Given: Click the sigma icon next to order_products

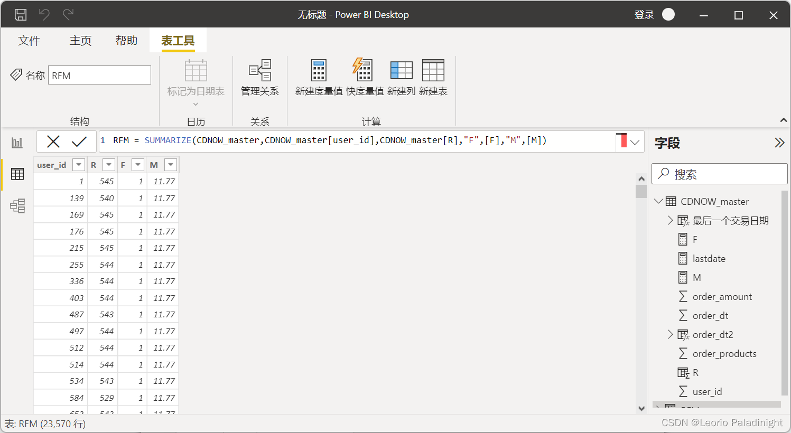Looking at the screenshot, I should [683, 354].
